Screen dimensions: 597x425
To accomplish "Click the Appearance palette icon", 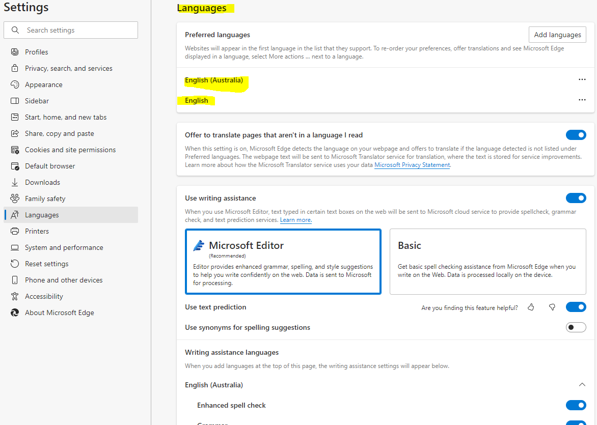I will pos(15,84).
